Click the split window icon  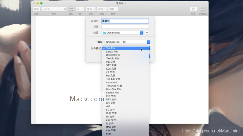tap(203, 9)
